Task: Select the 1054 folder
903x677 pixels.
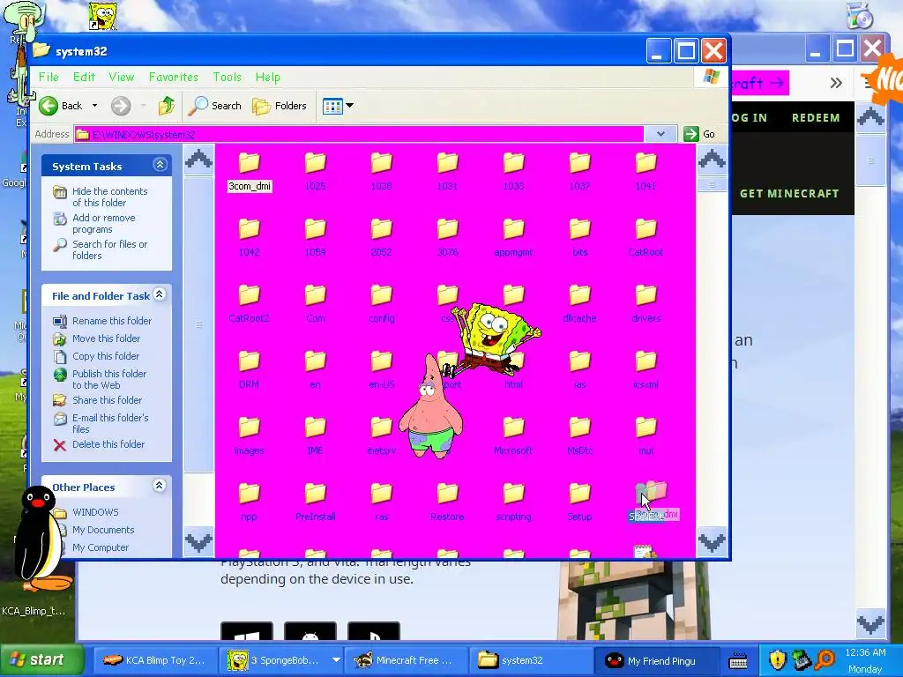Action: click(x=315, y=237)
